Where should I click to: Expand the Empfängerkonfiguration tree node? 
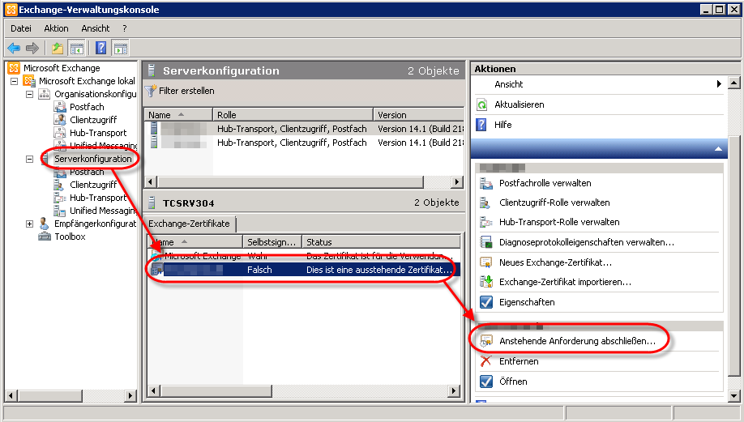point(30,224)
